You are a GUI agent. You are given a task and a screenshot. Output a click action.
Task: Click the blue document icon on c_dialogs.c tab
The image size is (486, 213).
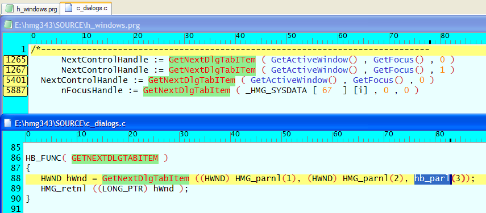[x=69, y=9]
